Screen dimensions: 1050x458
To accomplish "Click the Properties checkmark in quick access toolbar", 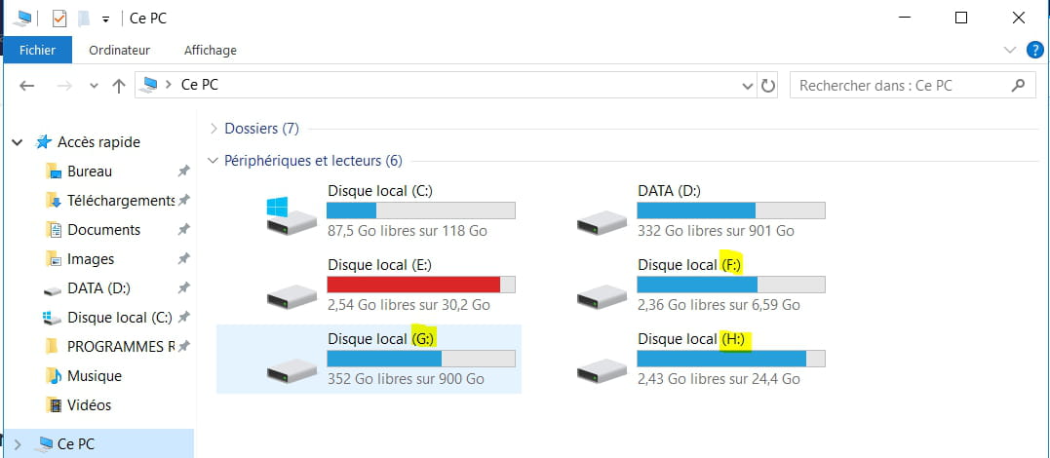I will coord(59,19).
